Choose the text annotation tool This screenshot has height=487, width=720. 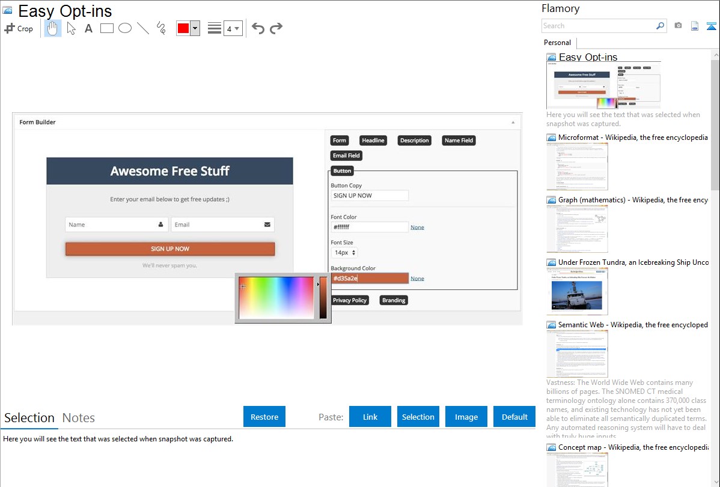click(x=88, y=28)
